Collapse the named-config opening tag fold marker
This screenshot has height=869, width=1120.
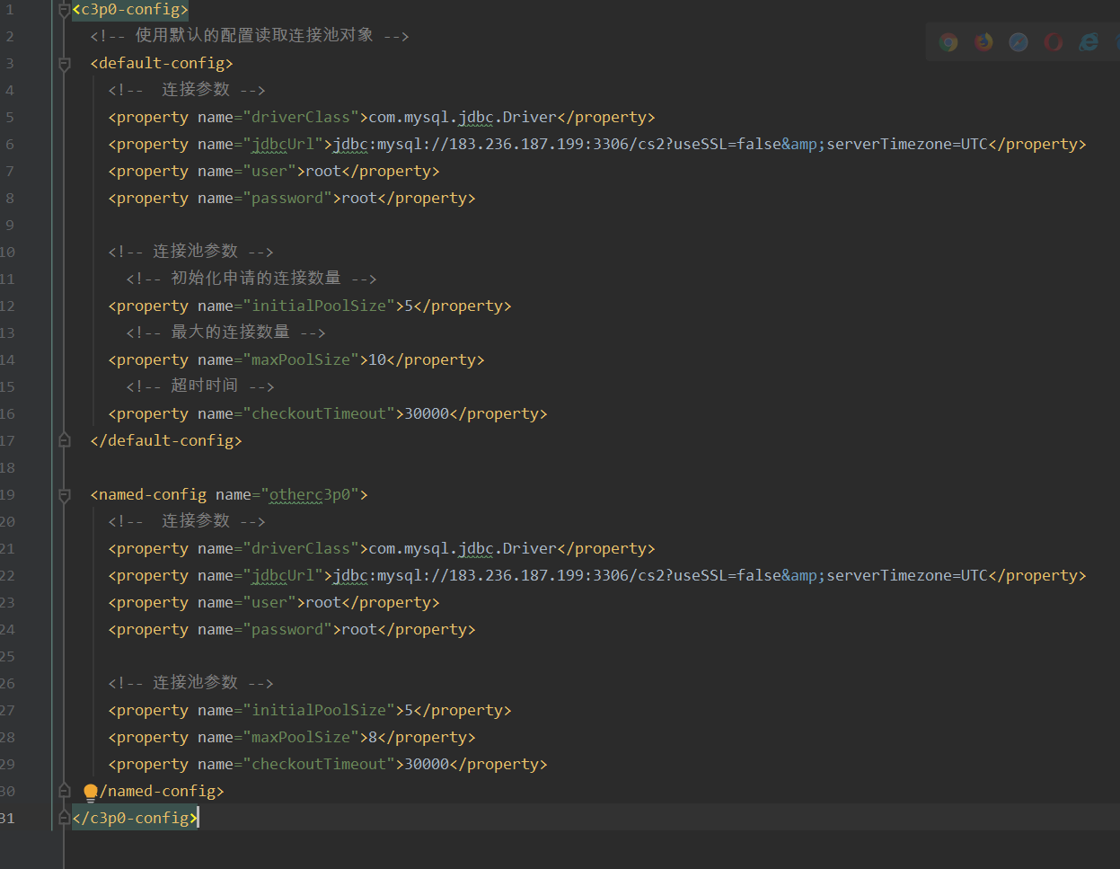click(x=64, y=495)
